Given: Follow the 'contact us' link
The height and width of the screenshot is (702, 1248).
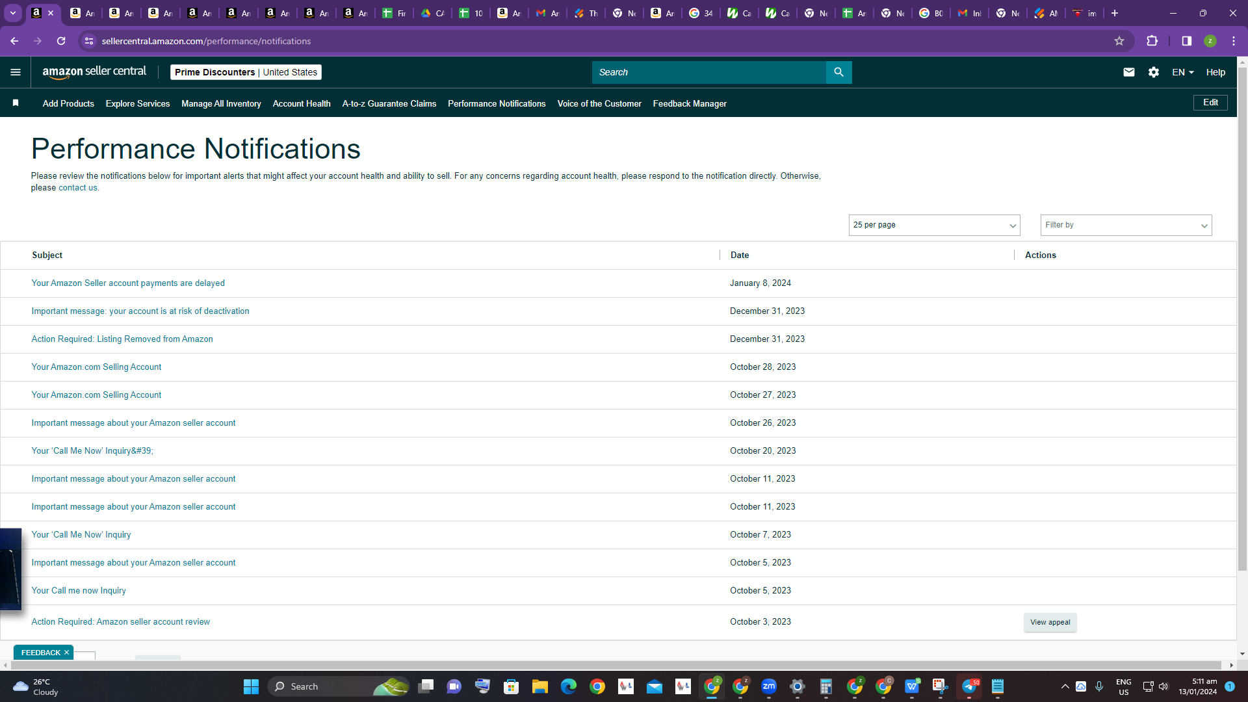Looking at the screenshot, I should (78, 188).
